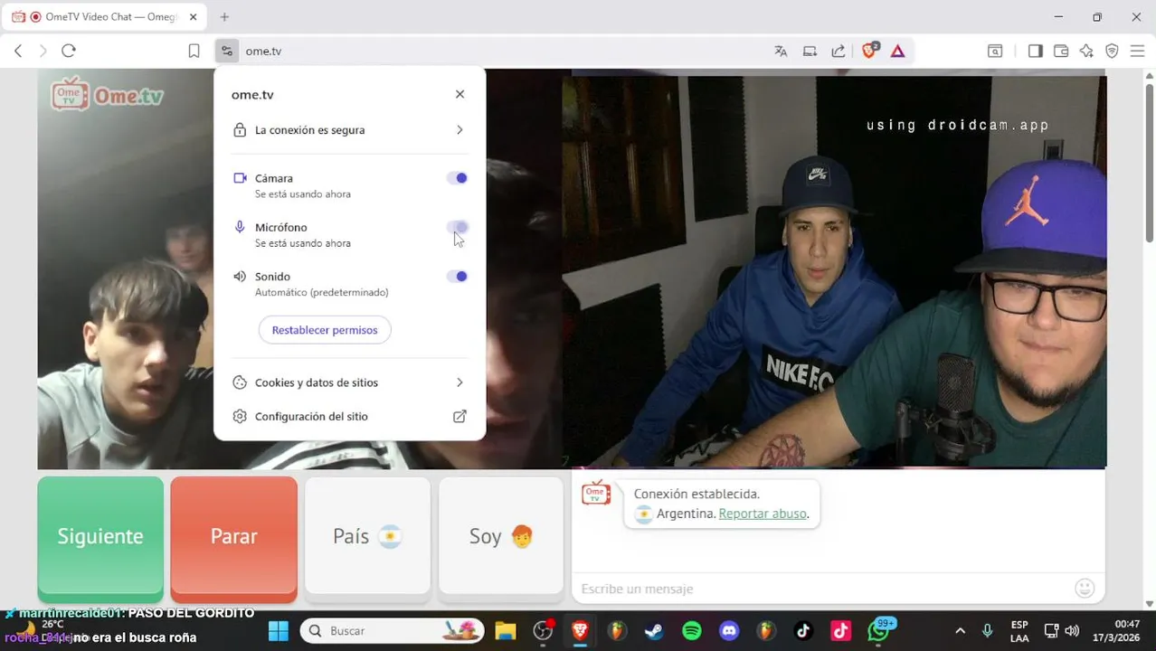Go back to previous page
1156x651 pixels.
(x=18, y=52)
